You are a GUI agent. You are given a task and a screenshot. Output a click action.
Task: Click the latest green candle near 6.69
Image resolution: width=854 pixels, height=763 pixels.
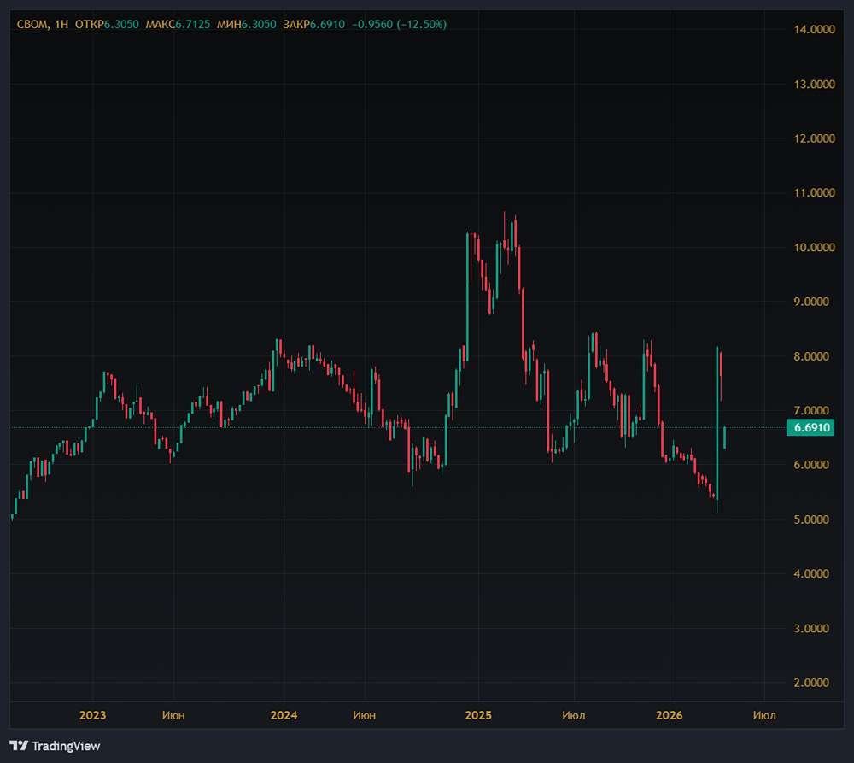point(724,437)
